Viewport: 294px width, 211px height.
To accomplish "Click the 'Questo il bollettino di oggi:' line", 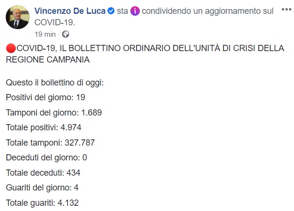I will tap(55, 83).
